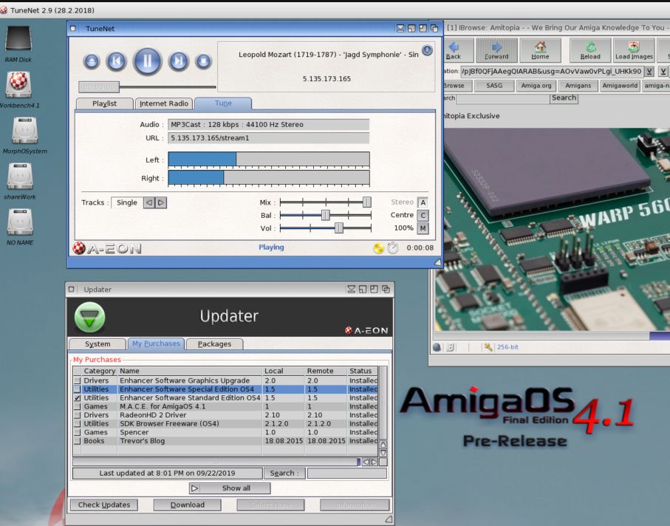Select the Tune tab in TuneNet
The width and height of the screenshot is (670, 526).
point(223,103)
